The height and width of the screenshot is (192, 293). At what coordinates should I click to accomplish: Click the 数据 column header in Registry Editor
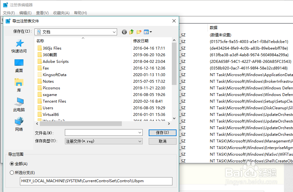point(213,27)
